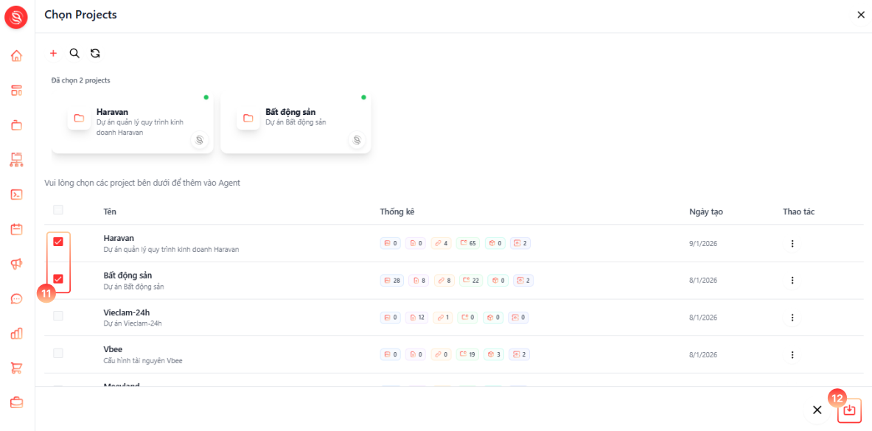The width and height of the screenshot is (872, 431).
Task: Open the calendar icon in sidebar
Action: click(x=17, y=229)
